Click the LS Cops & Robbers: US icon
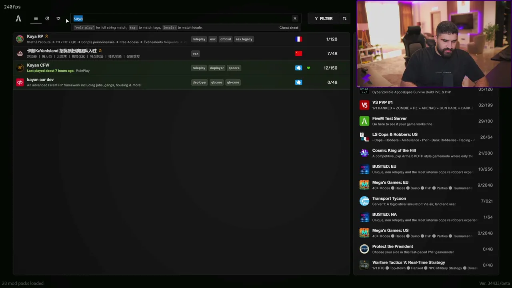This screenshot has width=512, height=288. [364, 137]
